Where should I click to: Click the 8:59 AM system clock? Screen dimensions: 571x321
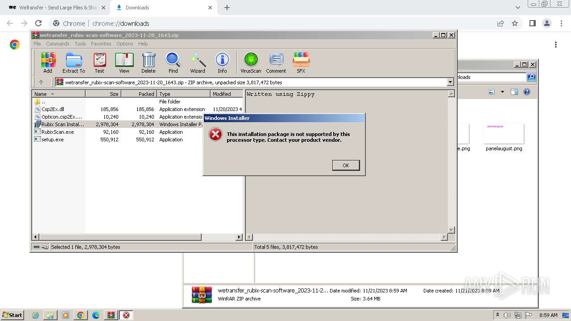coord(548,315)
